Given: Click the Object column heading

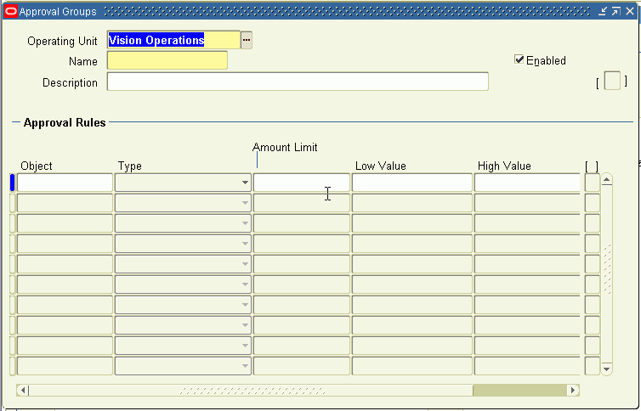Looking at the screenshot, I should coord(37,166).
